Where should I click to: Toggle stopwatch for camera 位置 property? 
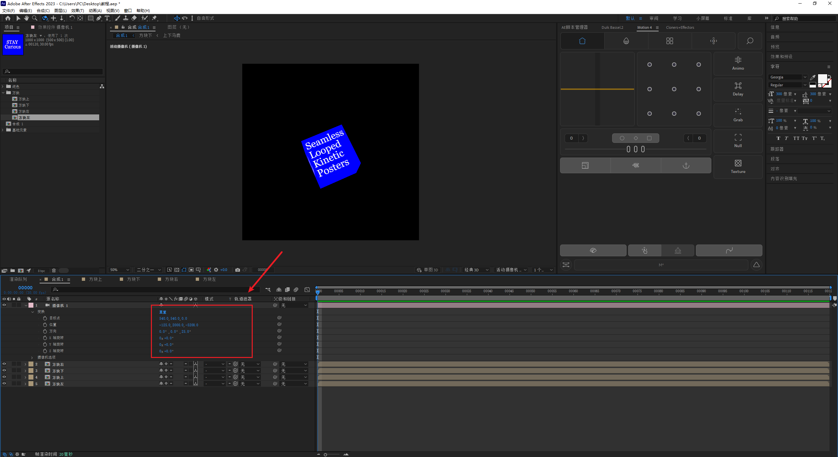(45, 325)
